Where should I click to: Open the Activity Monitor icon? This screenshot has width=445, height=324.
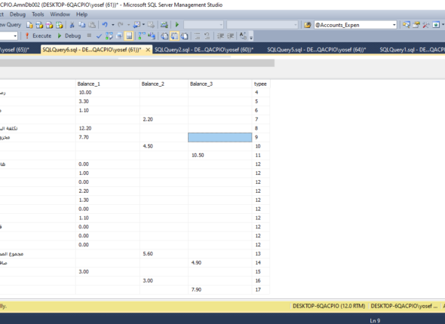(164, 25)
